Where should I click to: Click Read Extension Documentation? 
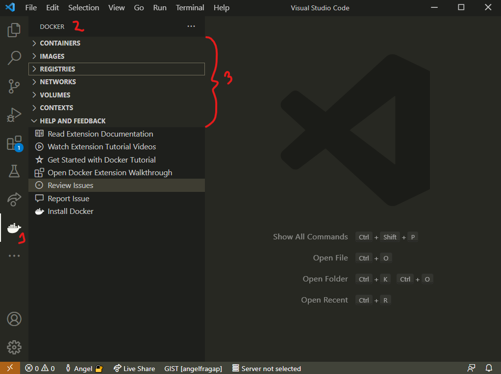pyautogui.click(x=117, y=134)
